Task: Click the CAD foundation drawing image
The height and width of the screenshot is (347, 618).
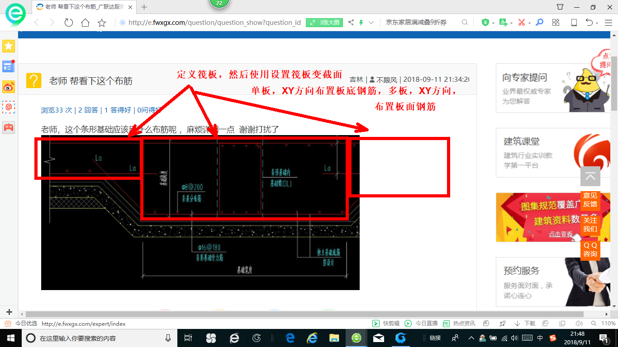Action: (x=200, y=212)
